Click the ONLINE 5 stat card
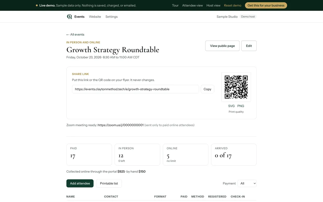323x202 pixels. (186, 155)
